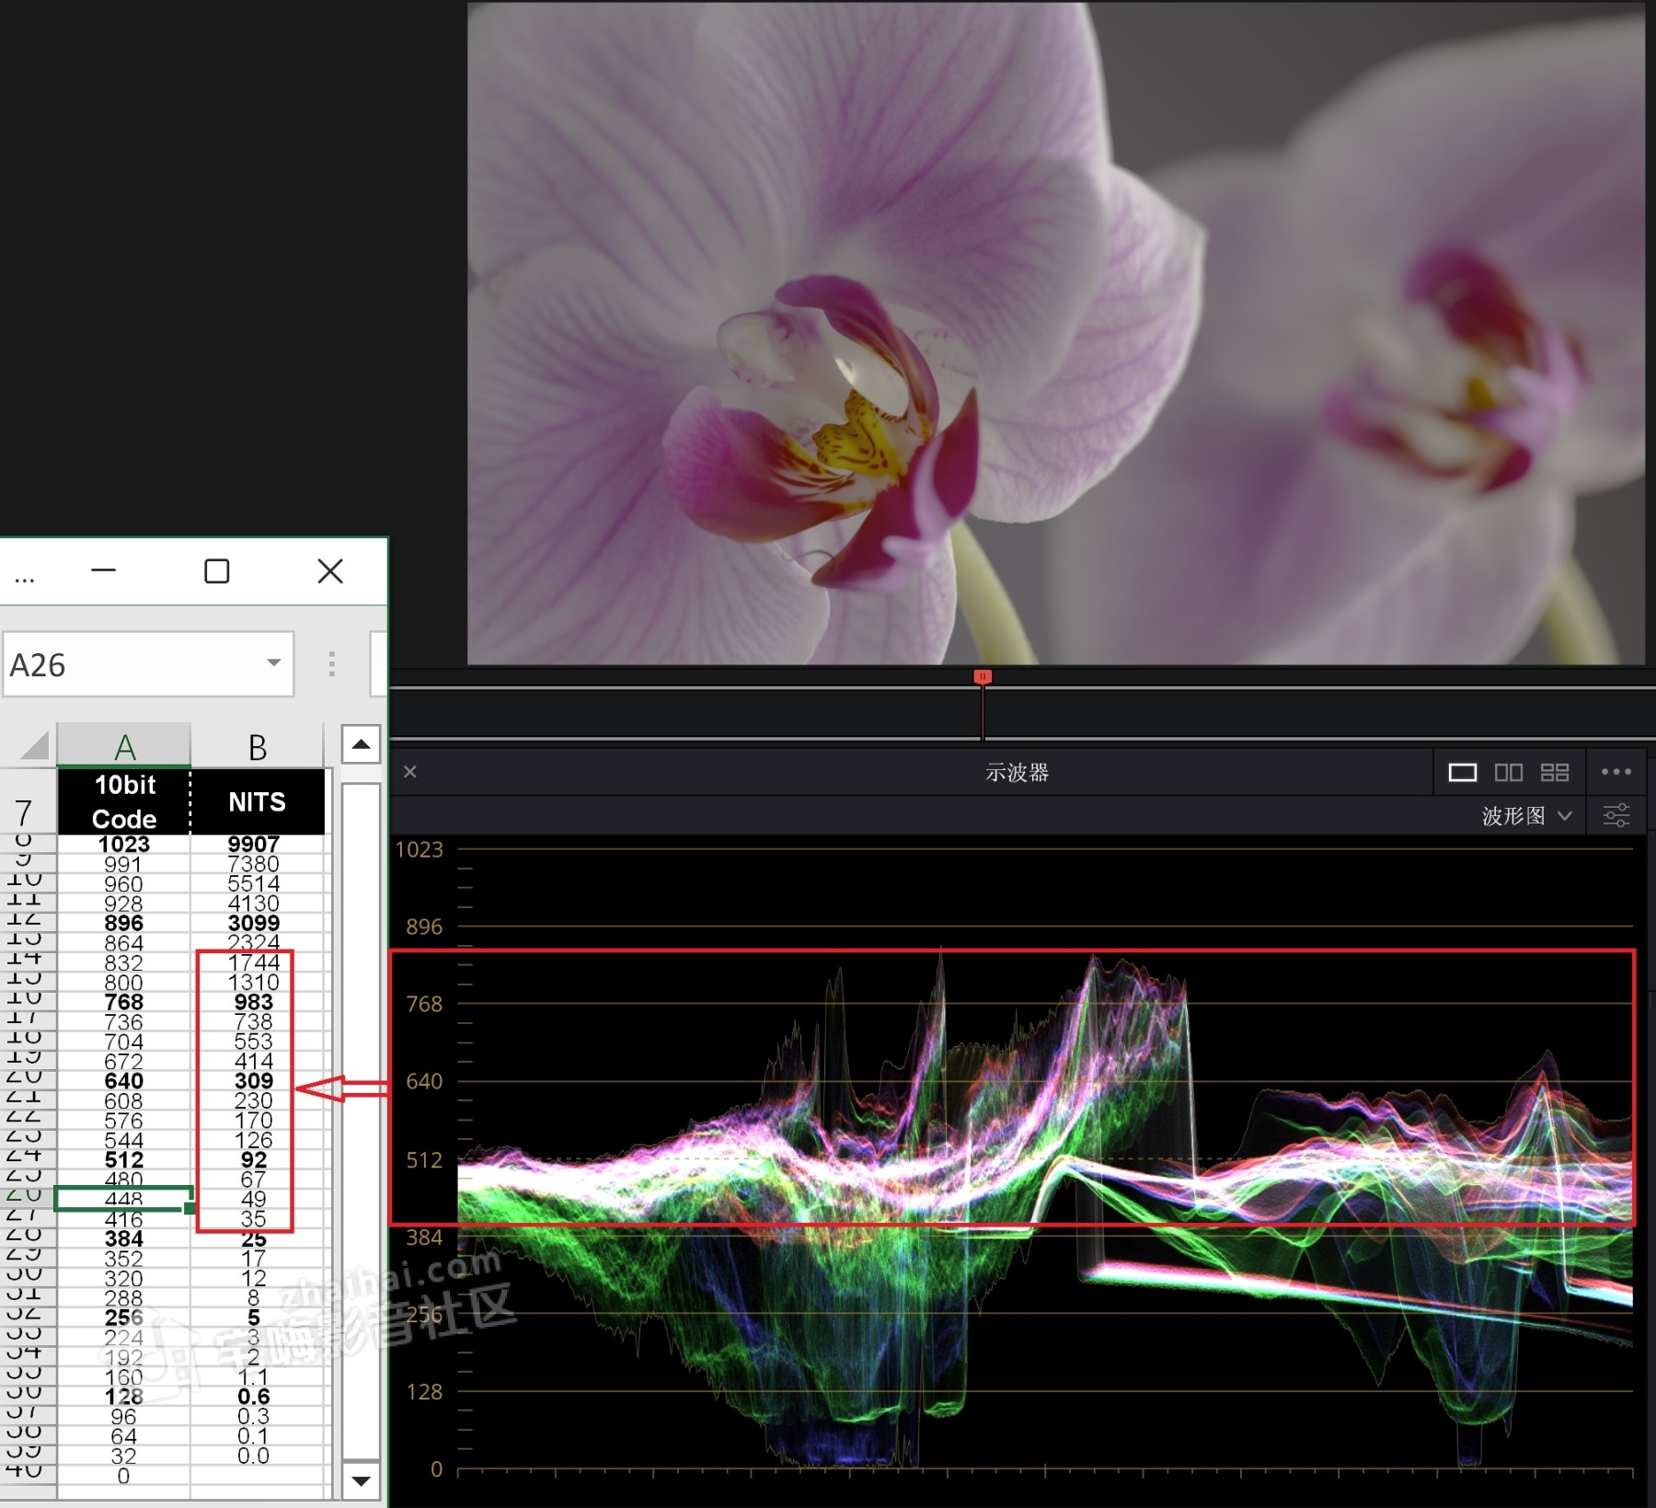
Task: Select cell with nits value 7380
Action: [x=258, y=865]
